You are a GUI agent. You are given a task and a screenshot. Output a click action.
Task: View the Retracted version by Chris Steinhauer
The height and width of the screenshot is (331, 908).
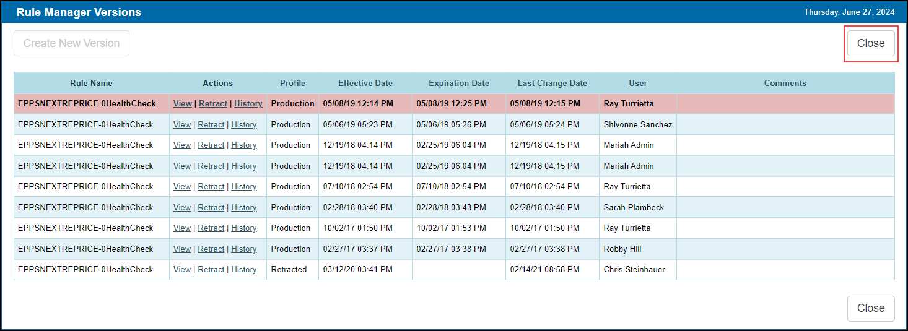coord(182,269)
